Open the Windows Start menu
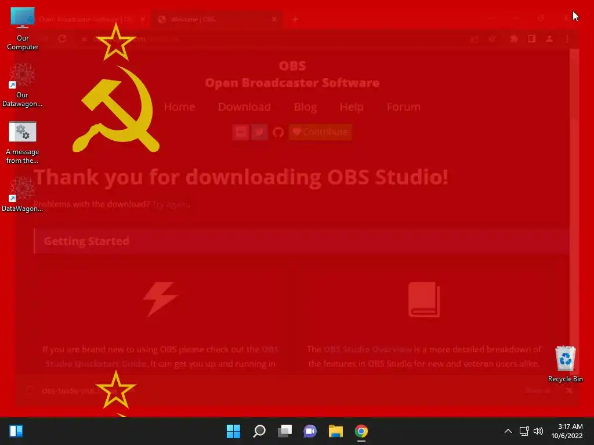594x445 pixels. 233,431
